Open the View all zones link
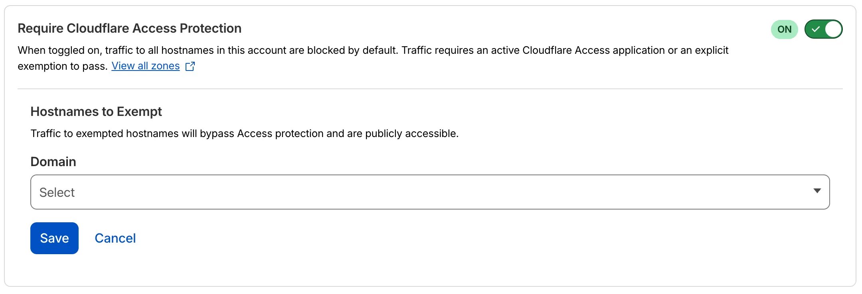 tap(145, 66)
